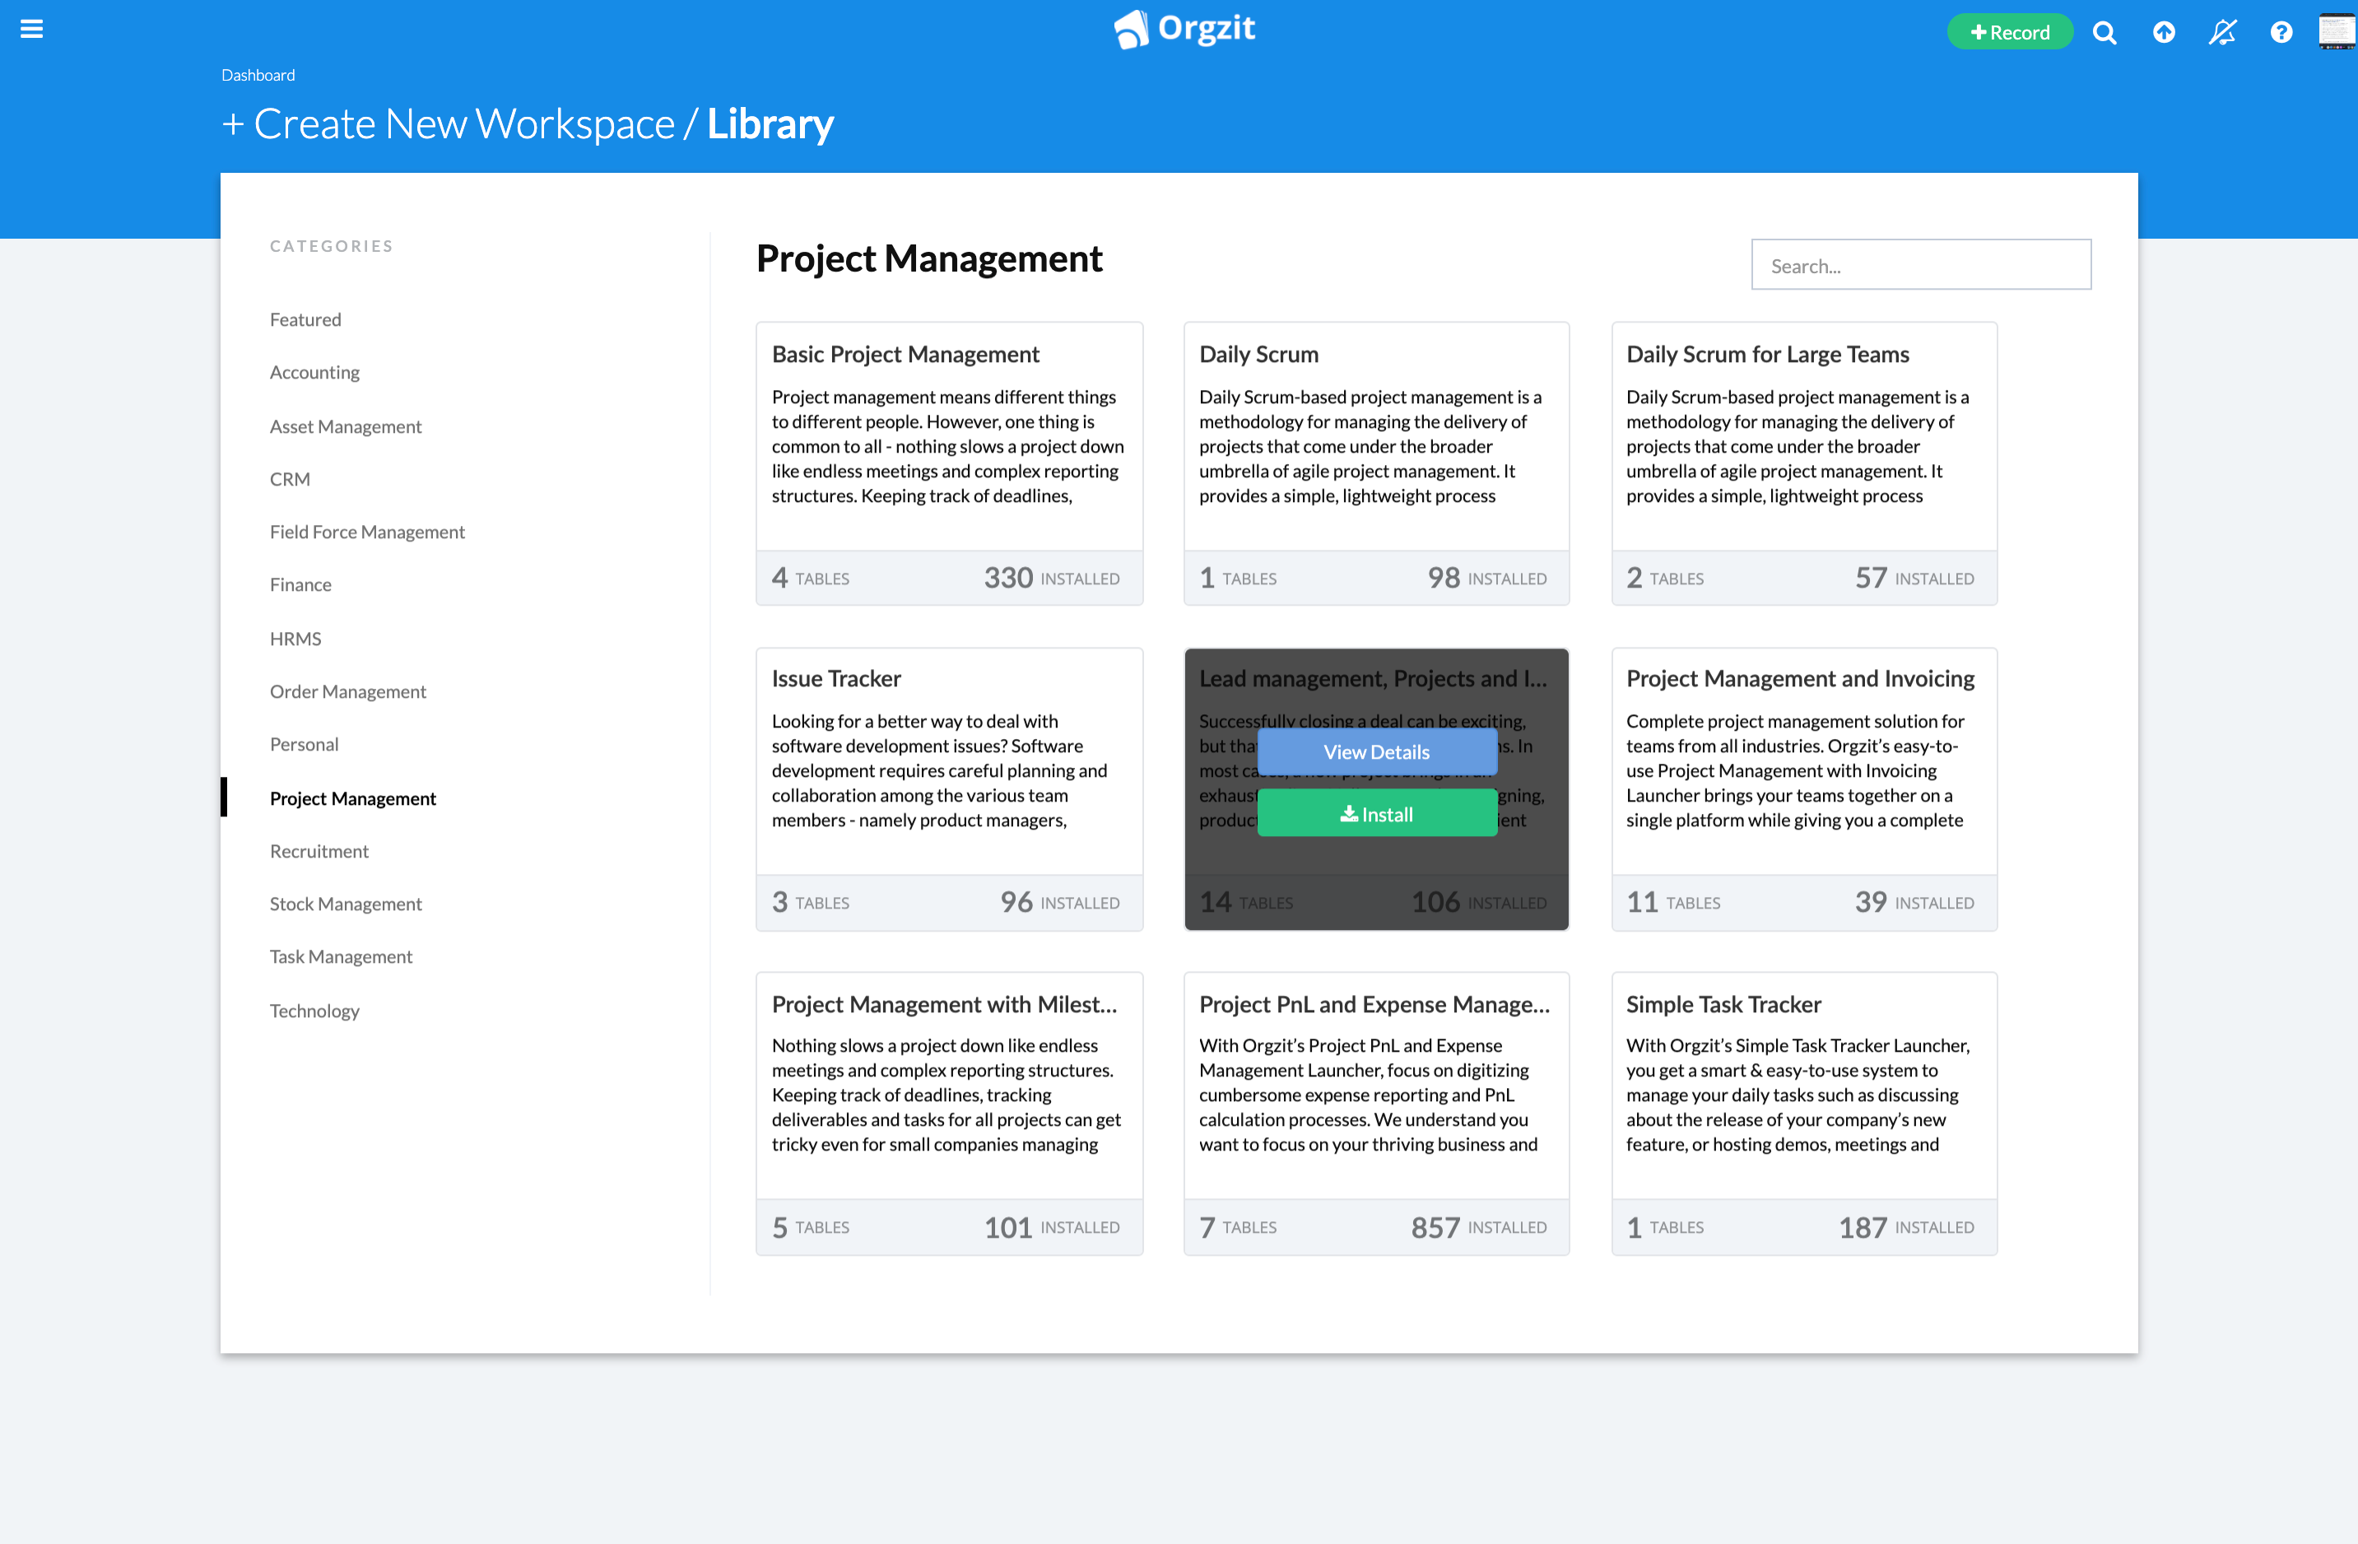Click the green plus Record button
The image size is (2358, 1544).
(x=2009, y=33)
